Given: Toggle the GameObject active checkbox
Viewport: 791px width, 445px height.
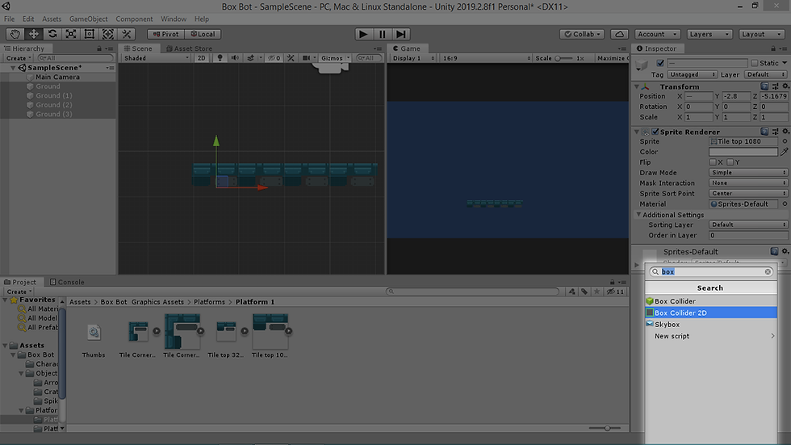Looking at the screenshot, I should click(660, 63).
